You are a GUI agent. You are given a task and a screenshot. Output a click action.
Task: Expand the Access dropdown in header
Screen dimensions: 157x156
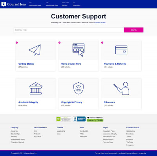pos(65,5)
